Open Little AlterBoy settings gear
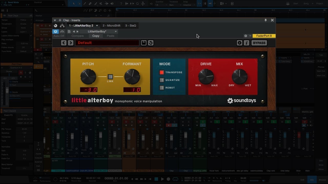328x184 pixels. pyautogui.click(x=239, y=43)
